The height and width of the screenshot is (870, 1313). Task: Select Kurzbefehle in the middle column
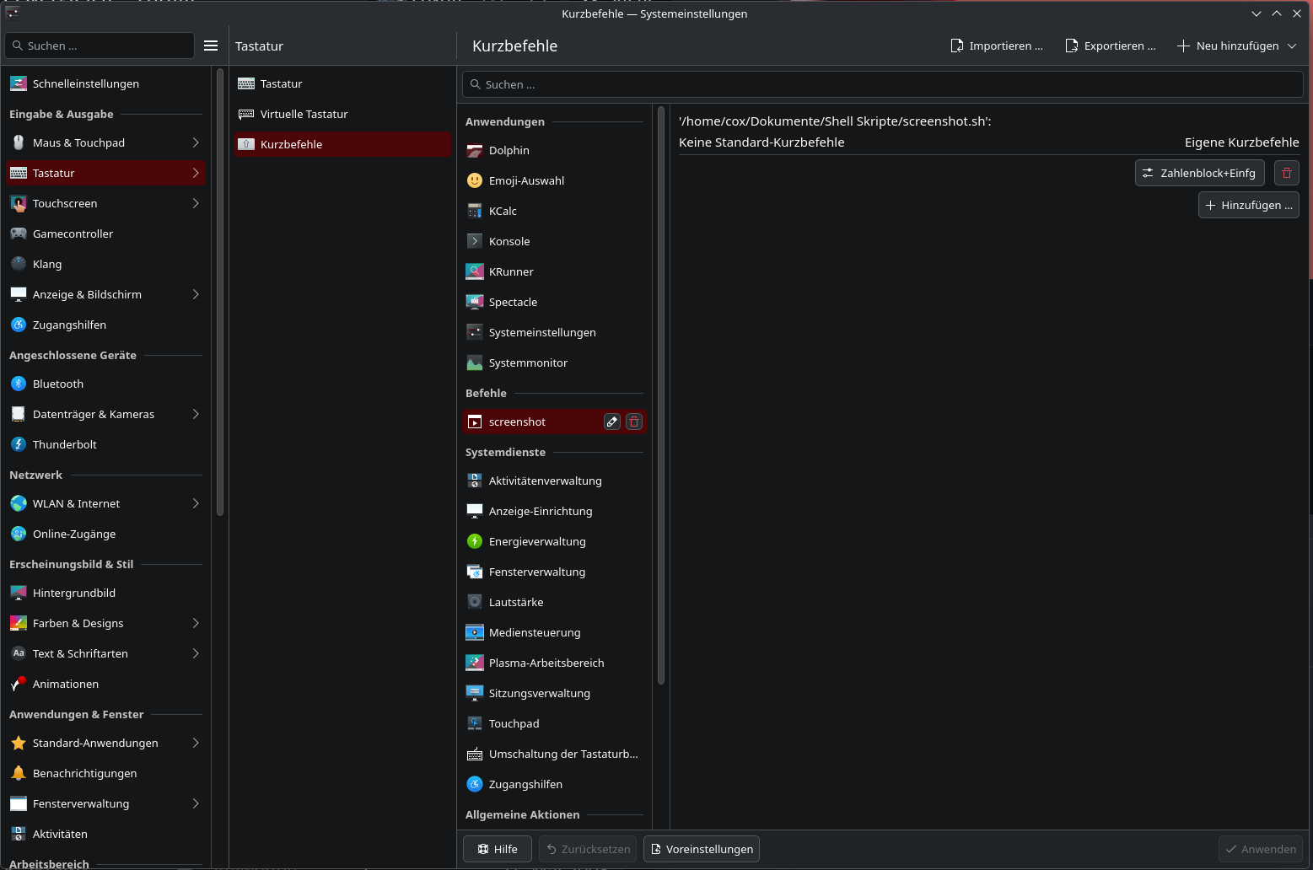pos(342,144)
